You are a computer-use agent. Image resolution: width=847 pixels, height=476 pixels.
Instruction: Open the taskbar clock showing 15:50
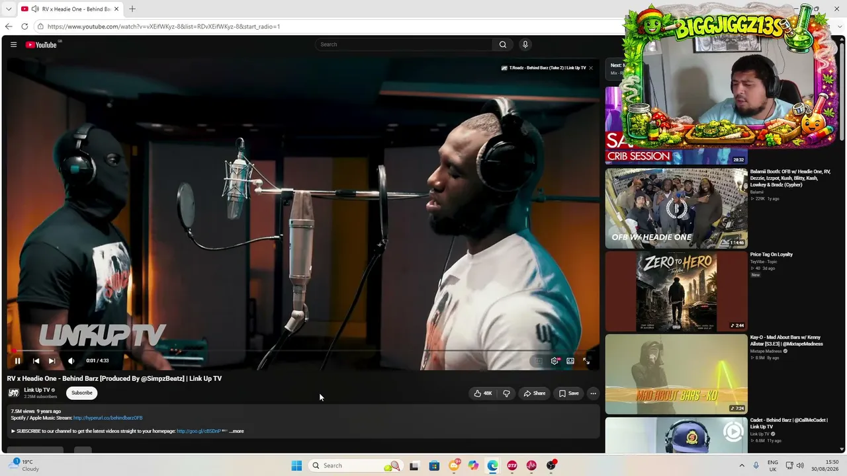(x=826, y=465)
